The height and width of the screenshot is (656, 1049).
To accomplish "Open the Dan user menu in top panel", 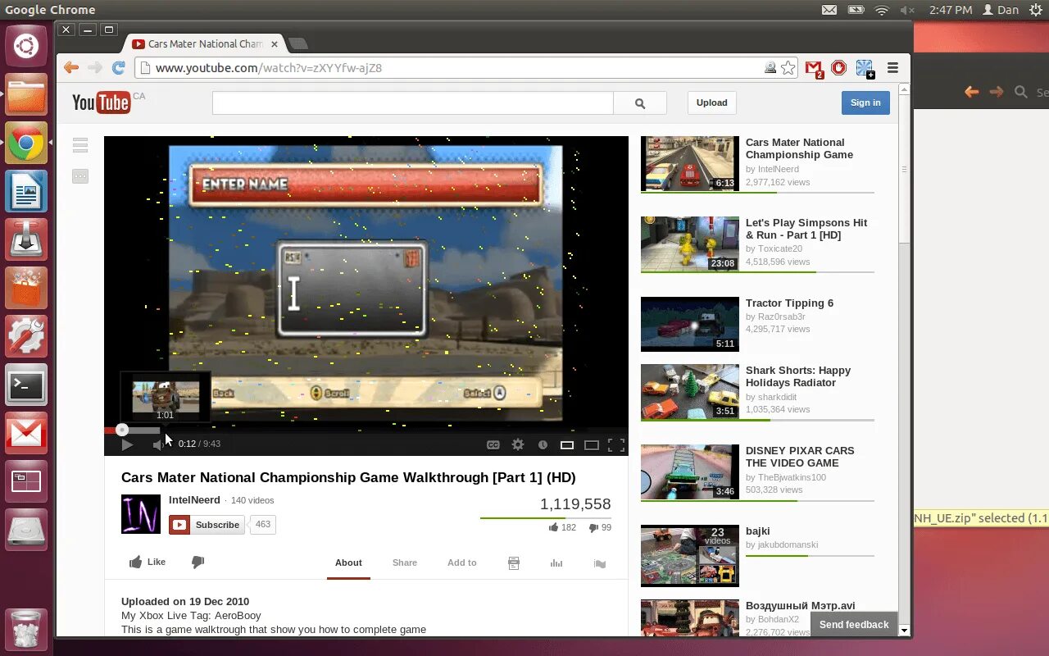I will coord(1001,10).
